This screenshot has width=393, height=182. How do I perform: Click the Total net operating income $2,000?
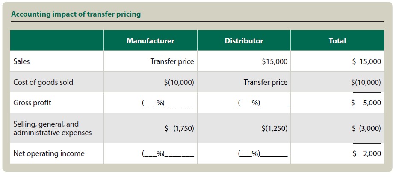point(366,153)
